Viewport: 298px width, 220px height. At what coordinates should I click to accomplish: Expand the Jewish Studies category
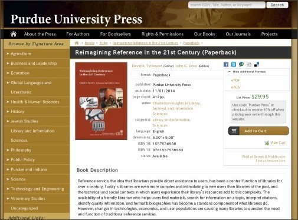8,121
